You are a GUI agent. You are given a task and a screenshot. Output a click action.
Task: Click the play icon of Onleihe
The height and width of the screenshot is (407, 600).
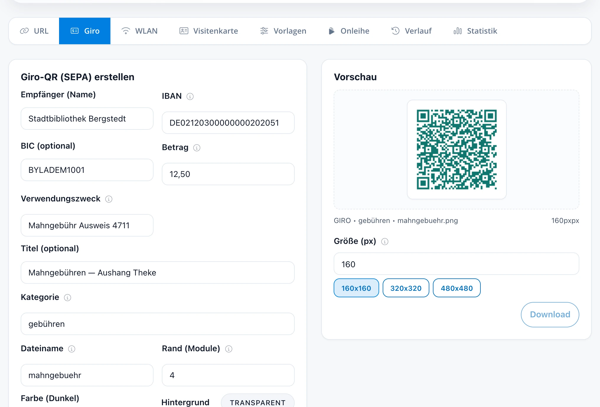[x=332, y=31]
